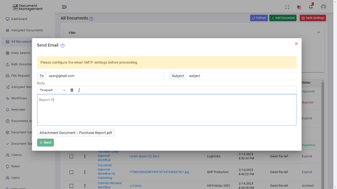
Task: Select checkbox for Lorem ipsum (2).docx row
Action: (71, 156)
